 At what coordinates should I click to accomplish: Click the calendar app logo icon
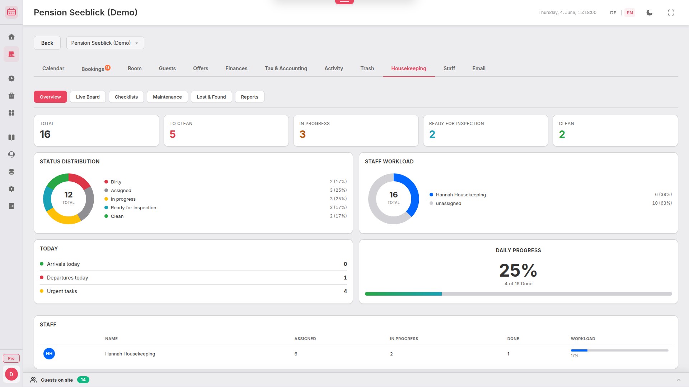coord(11,12)
